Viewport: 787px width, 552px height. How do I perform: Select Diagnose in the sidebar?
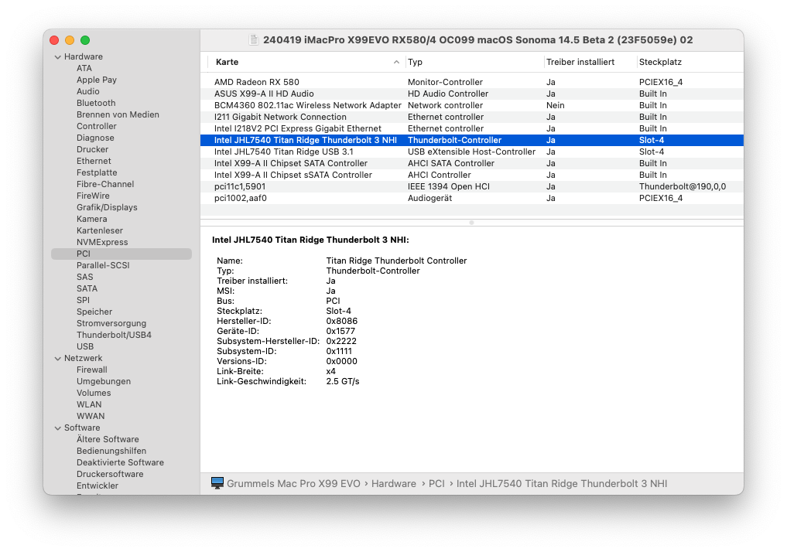pyautogui.click(x=95, y=138)
